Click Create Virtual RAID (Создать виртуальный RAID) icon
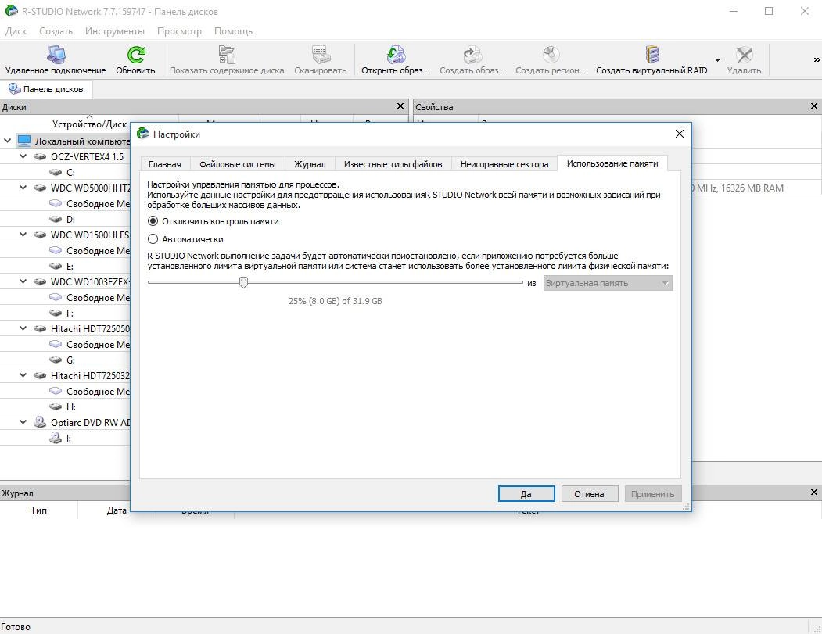822x634 pixels. tap(651, 55)
